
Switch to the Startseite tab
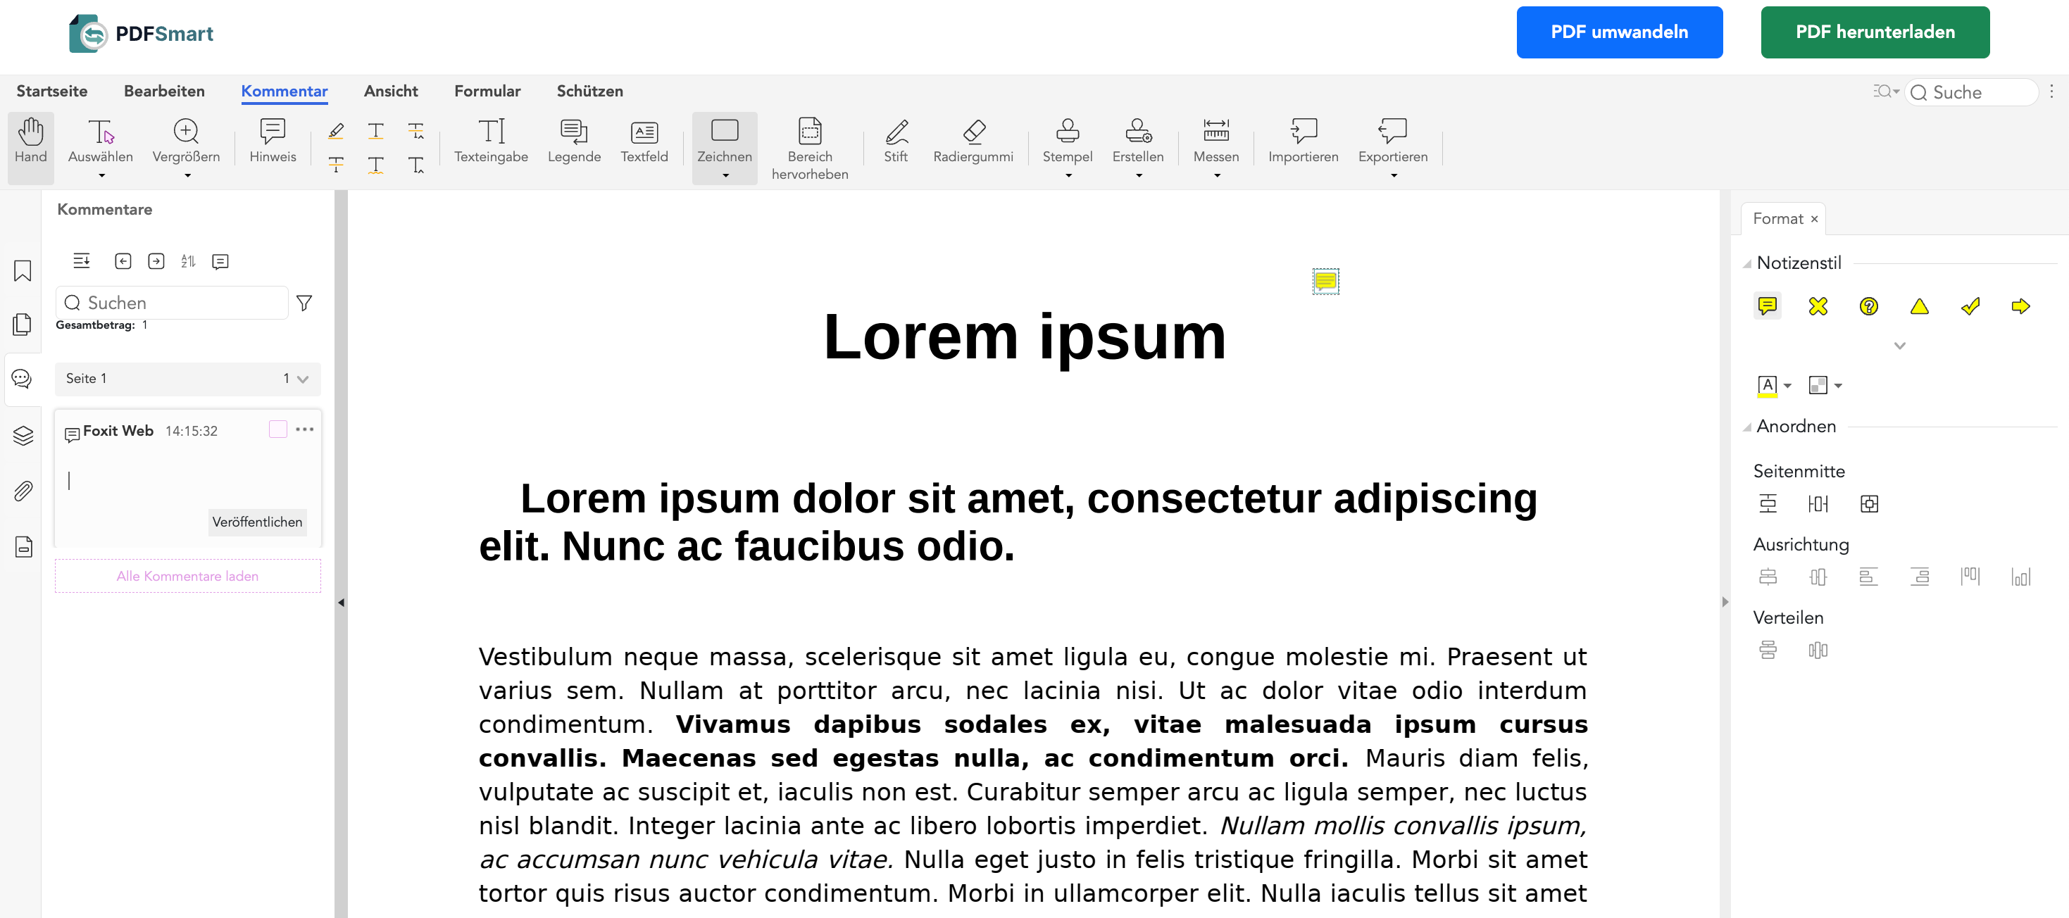click(x=51, y=92)
